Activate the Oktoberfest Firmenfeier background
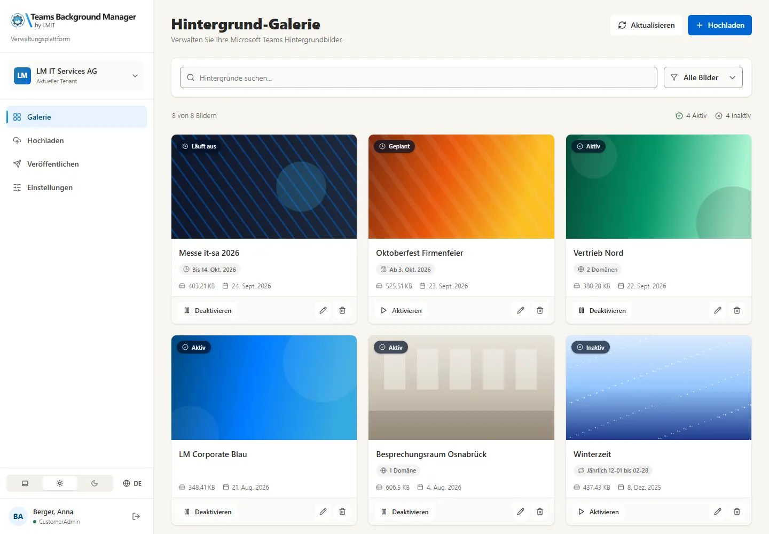The image size is (769, 534). click(x=401, y=310)
